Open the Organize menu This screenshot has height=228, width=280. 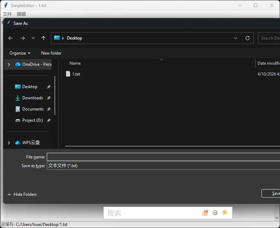pos(20,53)
